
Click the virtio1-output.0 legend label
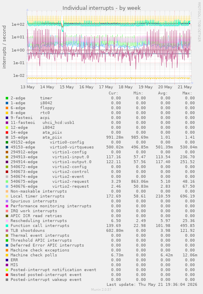coord(72,162)
